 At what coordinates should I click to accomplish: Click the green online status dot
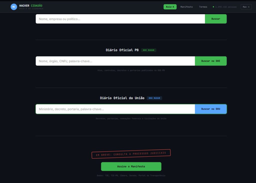213,7
